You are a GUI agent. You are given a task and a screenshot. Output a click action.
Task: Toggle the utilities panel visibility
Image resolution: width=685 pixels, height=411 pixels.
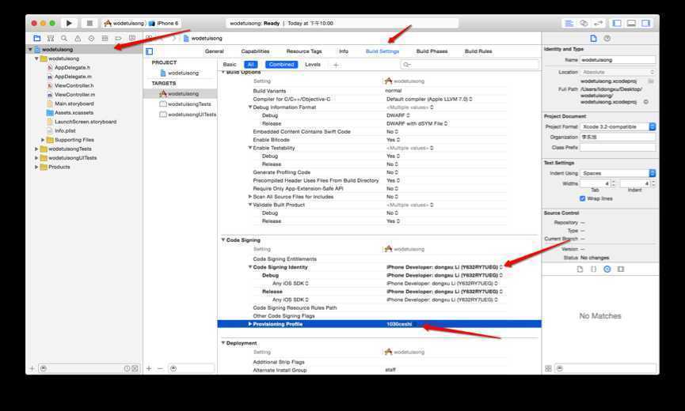645,23
